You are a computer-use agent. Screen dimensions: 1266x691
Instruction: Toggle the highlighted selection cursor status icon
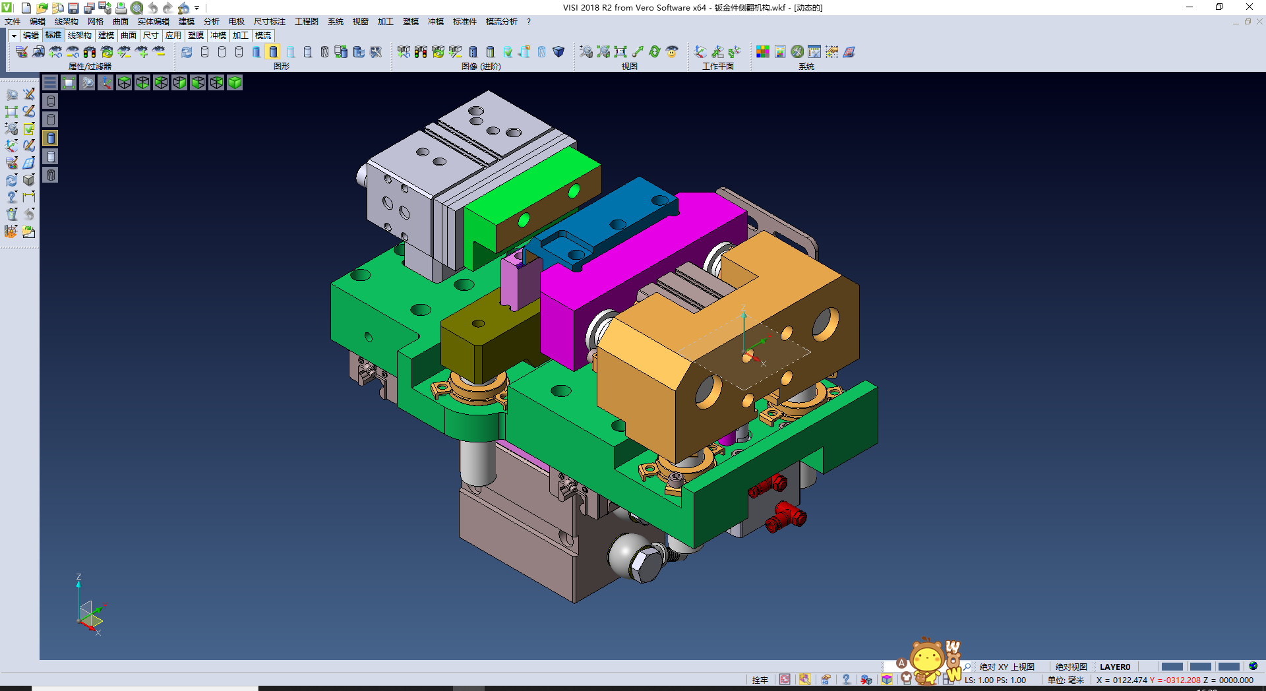(804, 680)
